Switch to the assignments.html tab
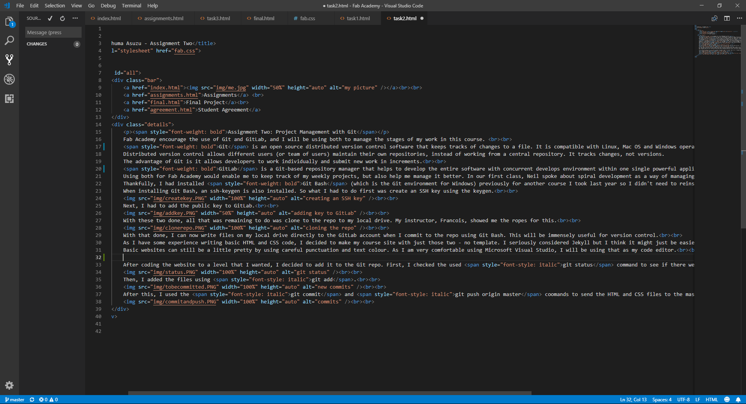 click(163, 18)
